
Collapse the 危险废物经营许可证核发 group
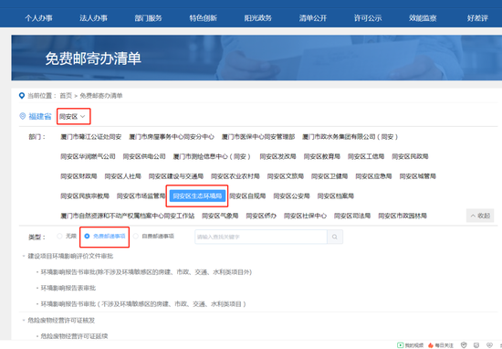[24, 320]
